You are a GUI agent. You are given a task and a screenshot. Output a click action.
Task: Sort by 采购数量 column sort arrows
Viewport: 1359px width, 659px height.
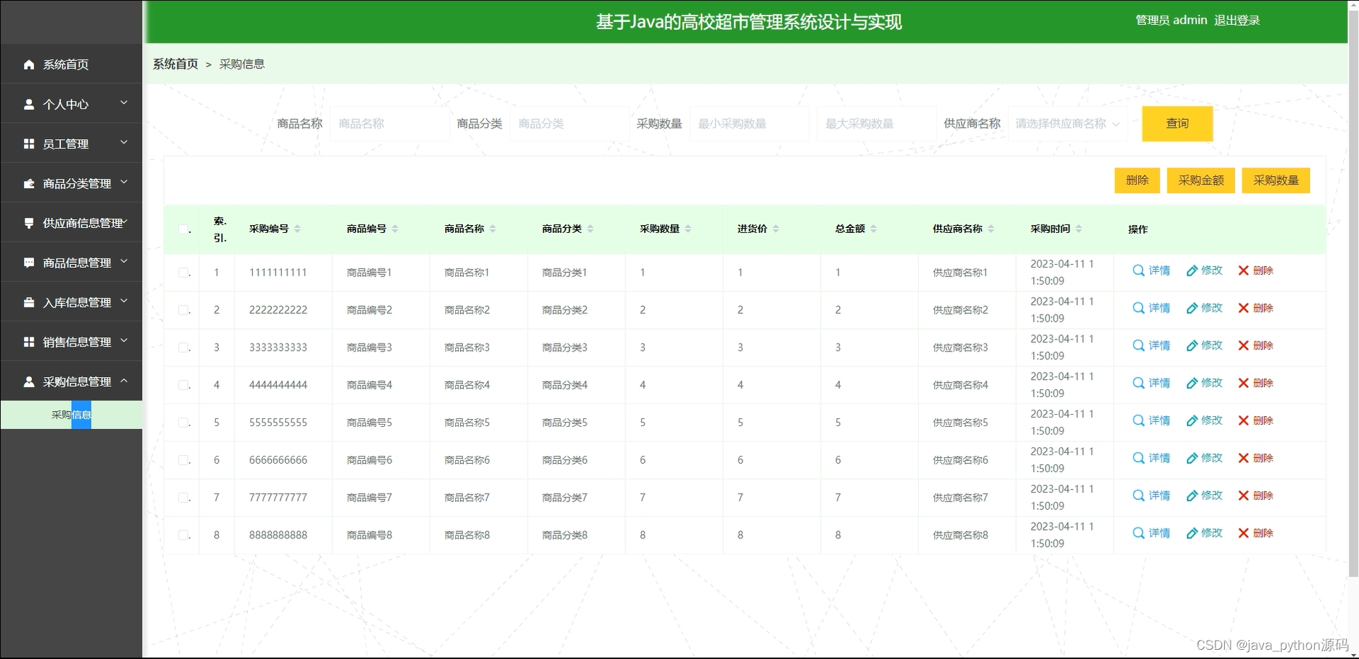coord(688,229)
